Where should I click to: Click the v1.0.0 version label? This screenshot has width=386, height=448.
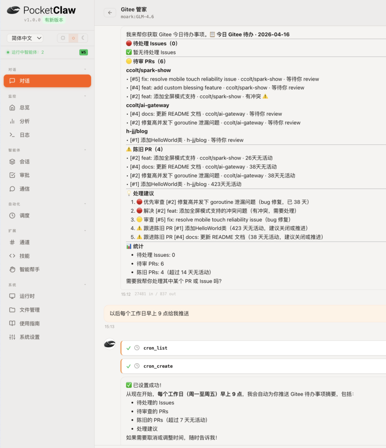coord(32,20)
